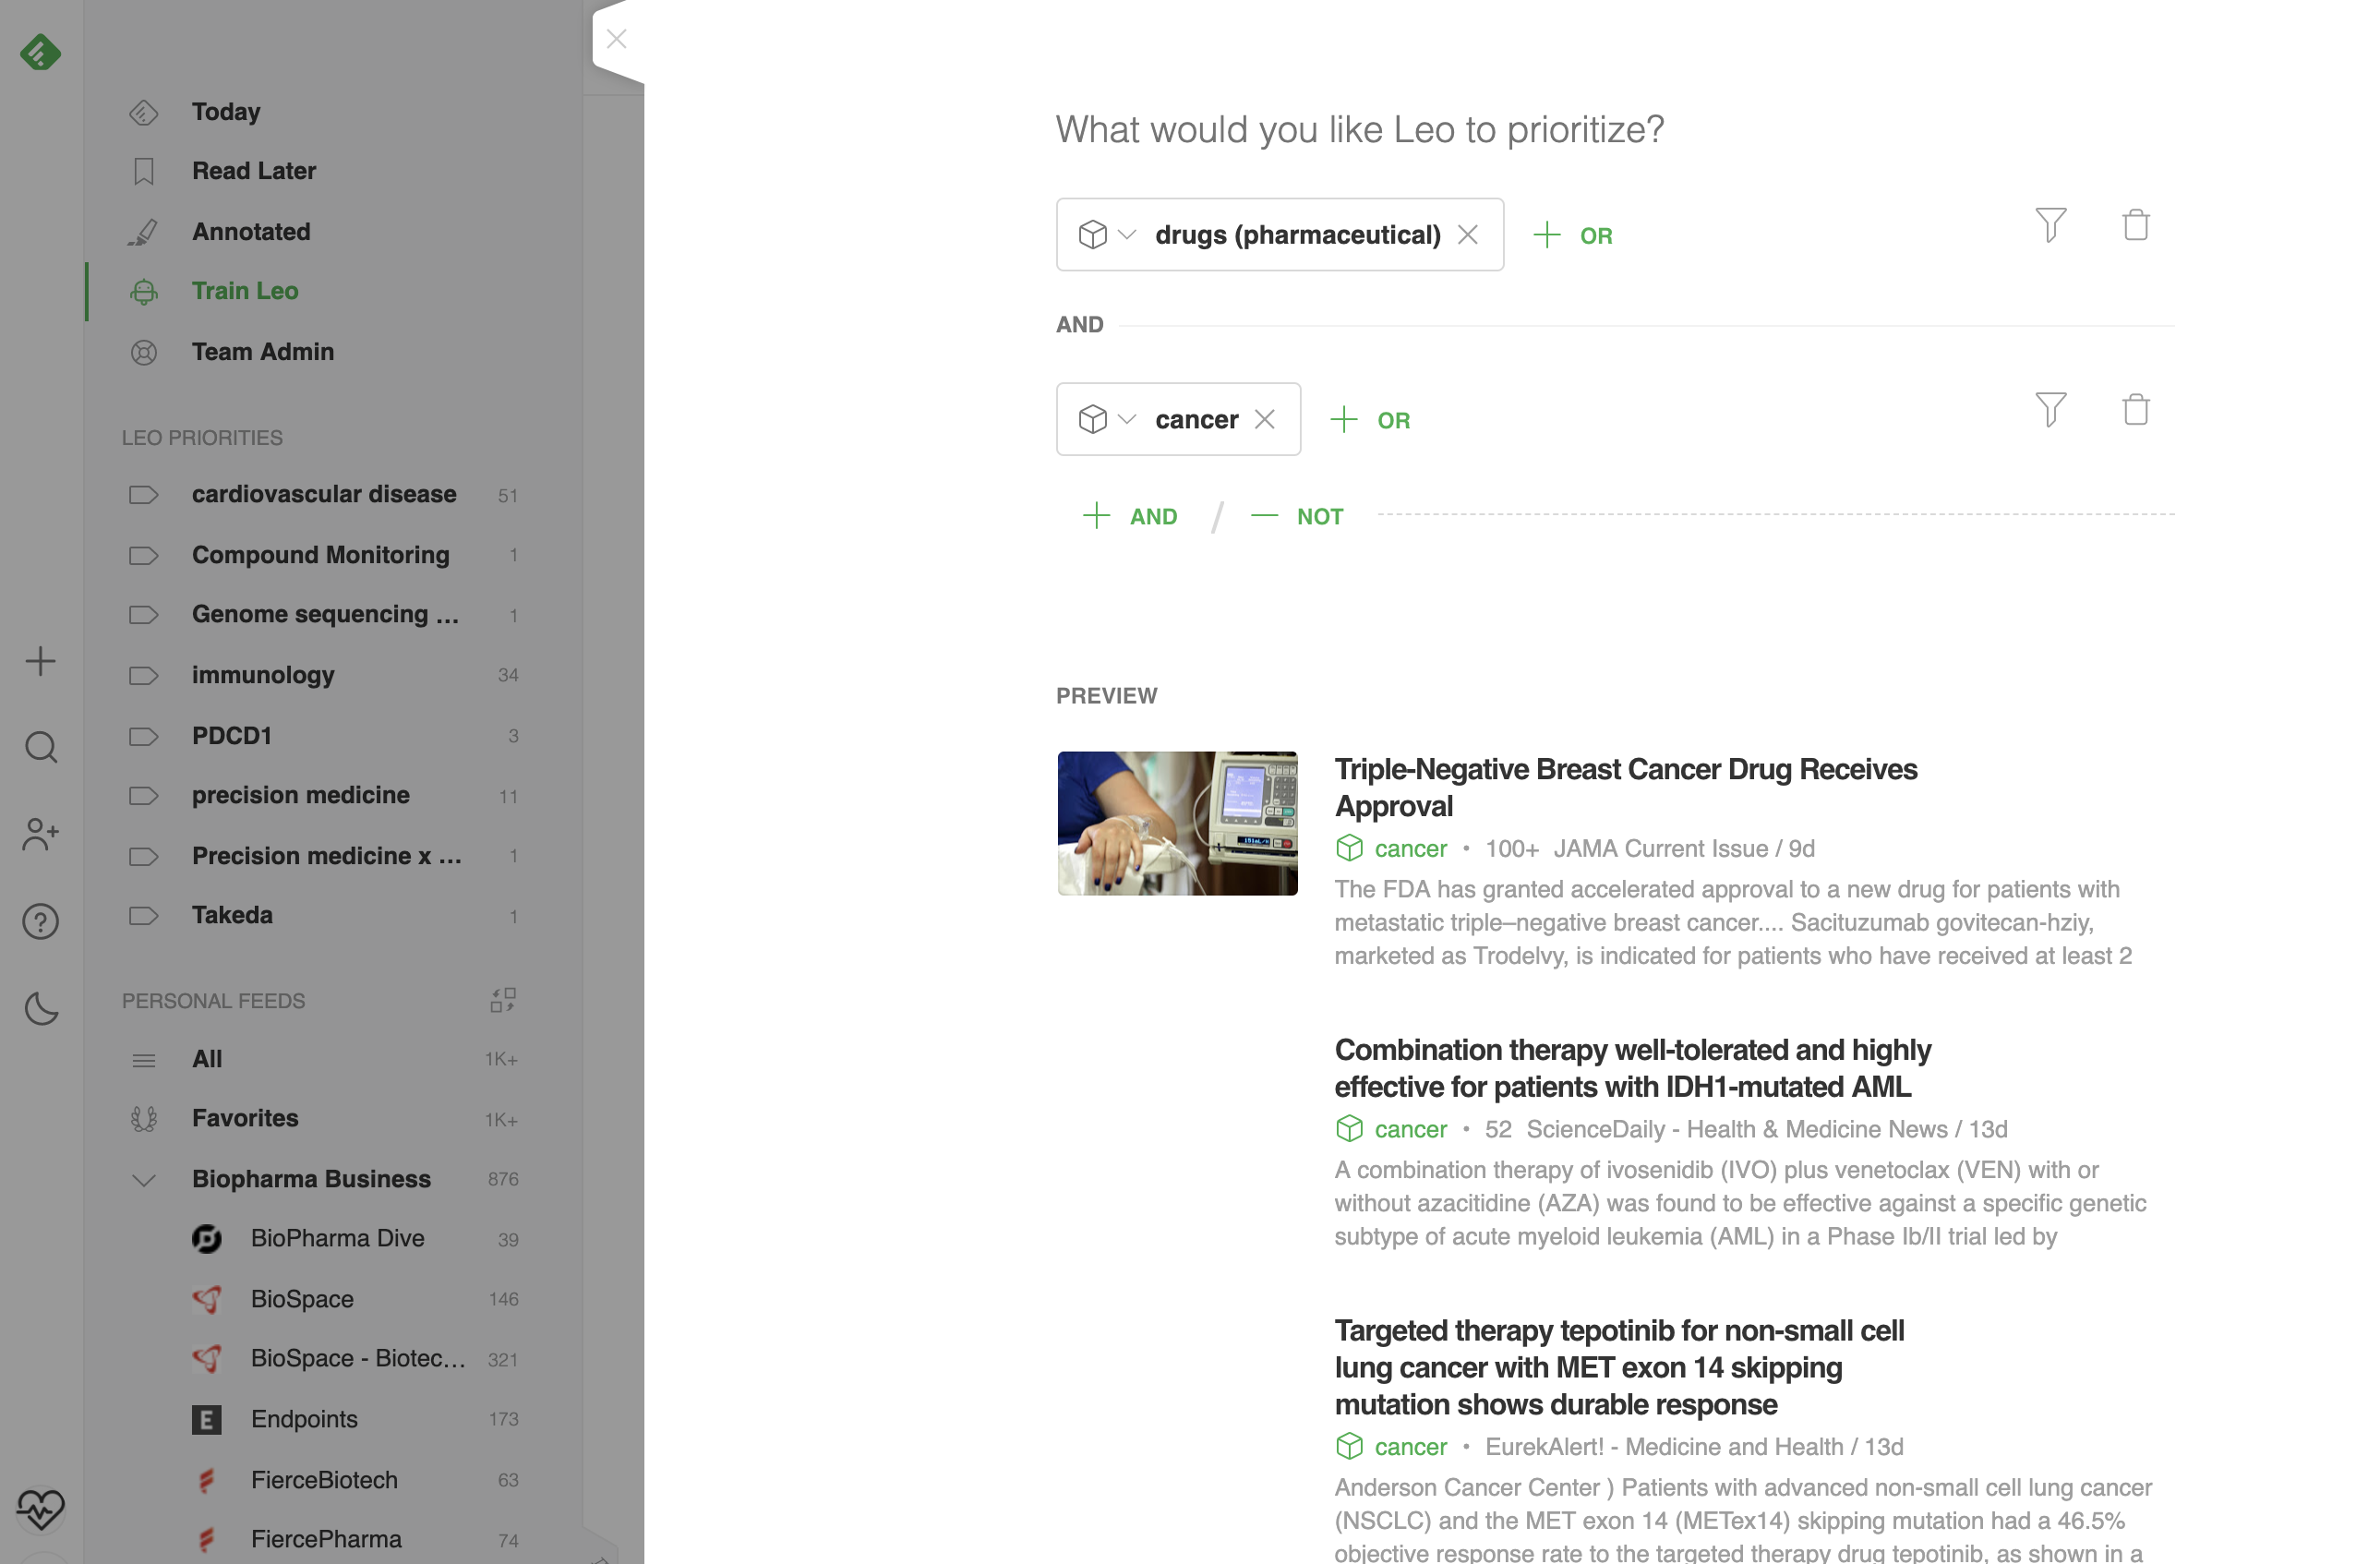
Task: Open the search magnifier in sidebar
Action: pyautogui.click(x=40, y=747)
